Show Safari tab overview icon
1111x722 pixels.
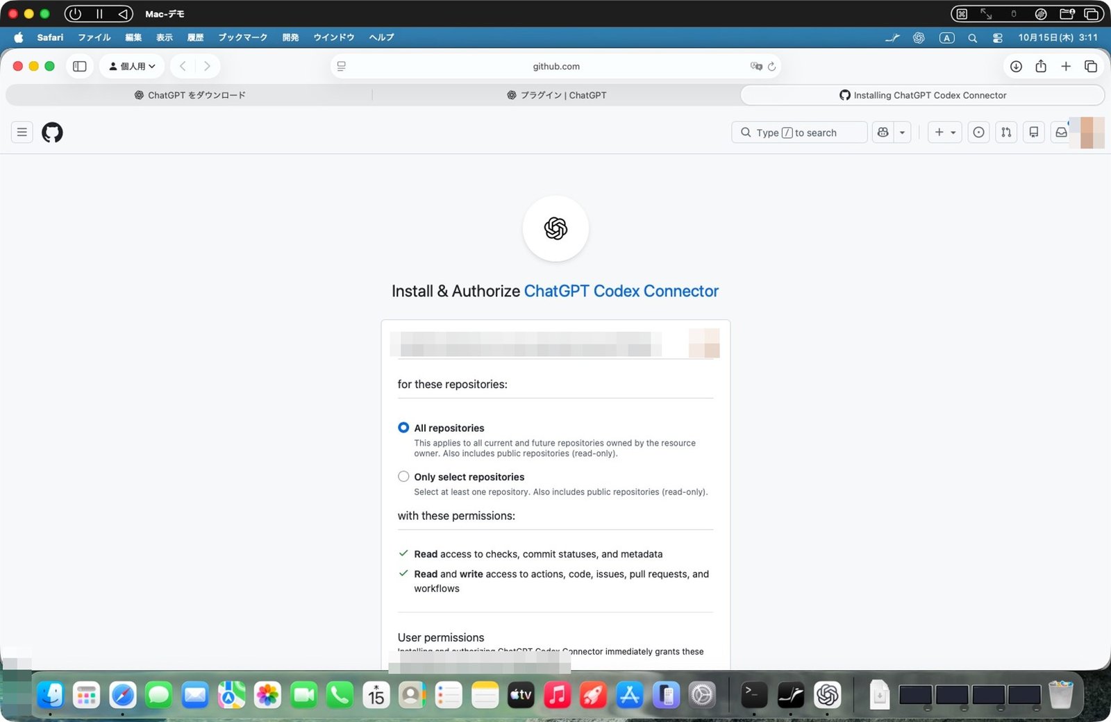coord(1091,66)
